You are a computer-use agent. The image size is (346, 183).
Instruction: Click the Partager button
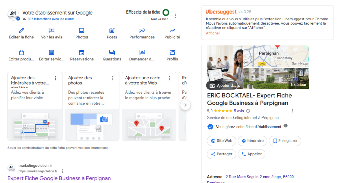click(222, 154)
